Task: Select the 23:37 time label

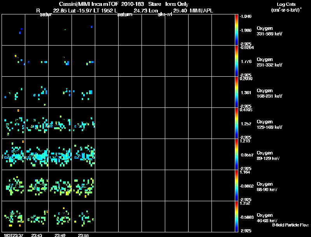Action: point(13,235)
